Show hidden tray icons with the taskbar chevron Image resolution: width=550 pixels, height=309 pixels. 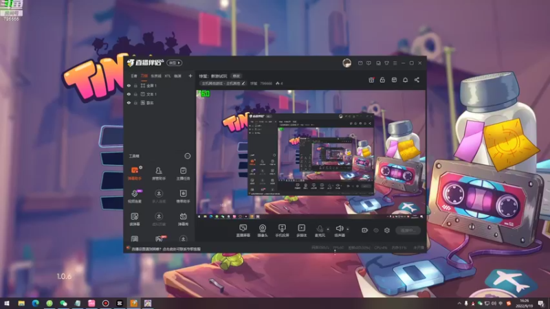[x=459, y=304]
